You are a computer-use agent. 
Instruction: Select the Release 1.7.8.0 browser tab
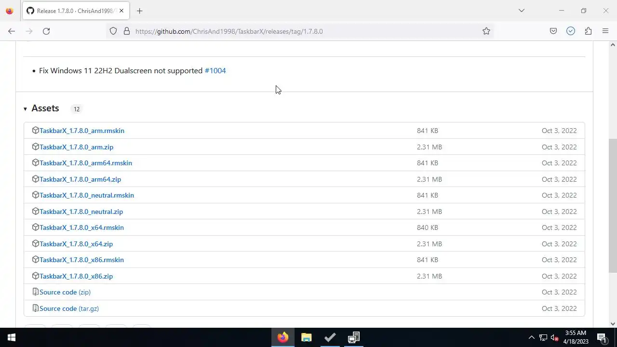pos(76,11)
